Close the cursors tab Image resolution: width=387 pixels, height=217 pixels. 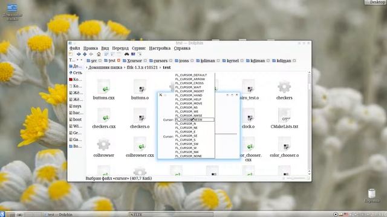pos(171,60)
